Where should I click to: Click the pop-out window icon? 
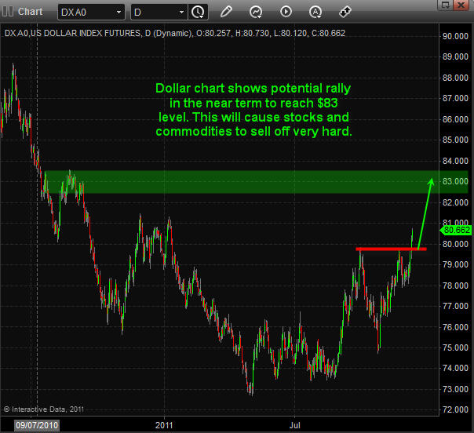tap(446, 5)
